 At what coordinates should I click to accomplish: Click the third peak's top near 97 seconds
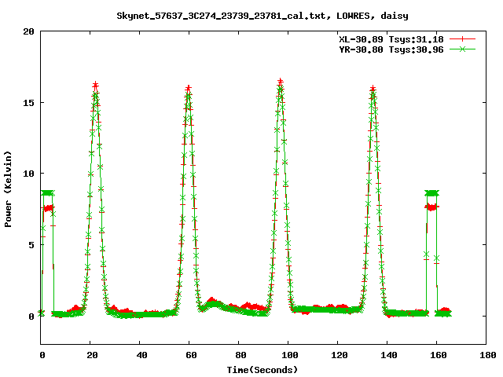281,82
